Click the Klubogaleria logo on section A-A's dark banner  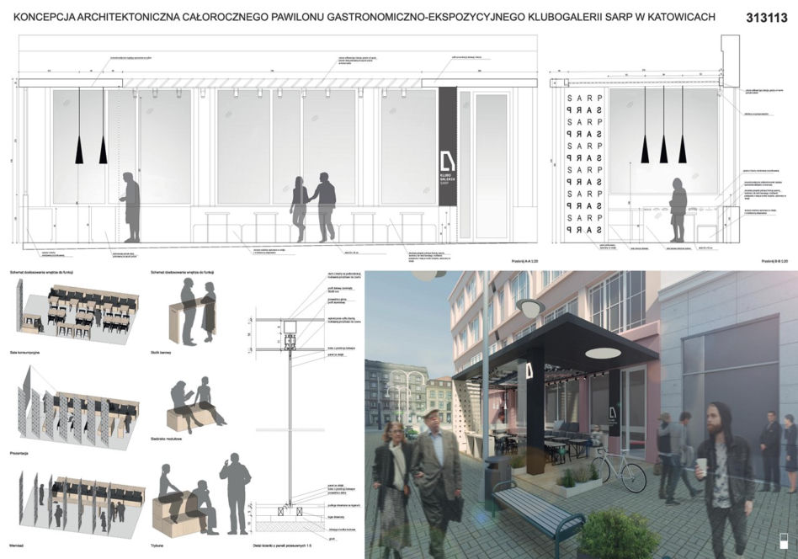[x=448, y=161]
